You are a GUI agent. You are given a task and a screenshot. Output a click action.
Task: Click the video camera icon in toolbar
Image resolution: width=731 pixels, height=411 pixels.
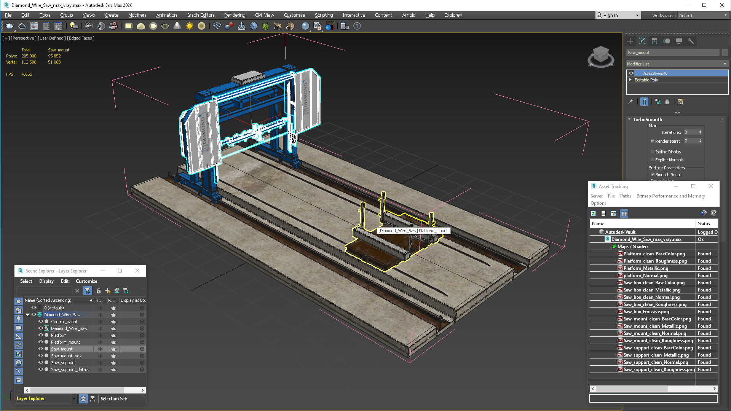(x=89, y=26)
